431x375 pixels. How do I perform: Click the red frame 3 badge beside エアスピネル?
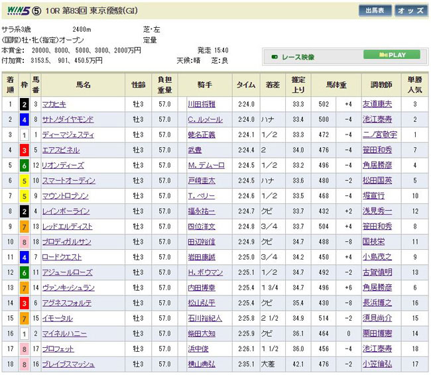[25, 150]
